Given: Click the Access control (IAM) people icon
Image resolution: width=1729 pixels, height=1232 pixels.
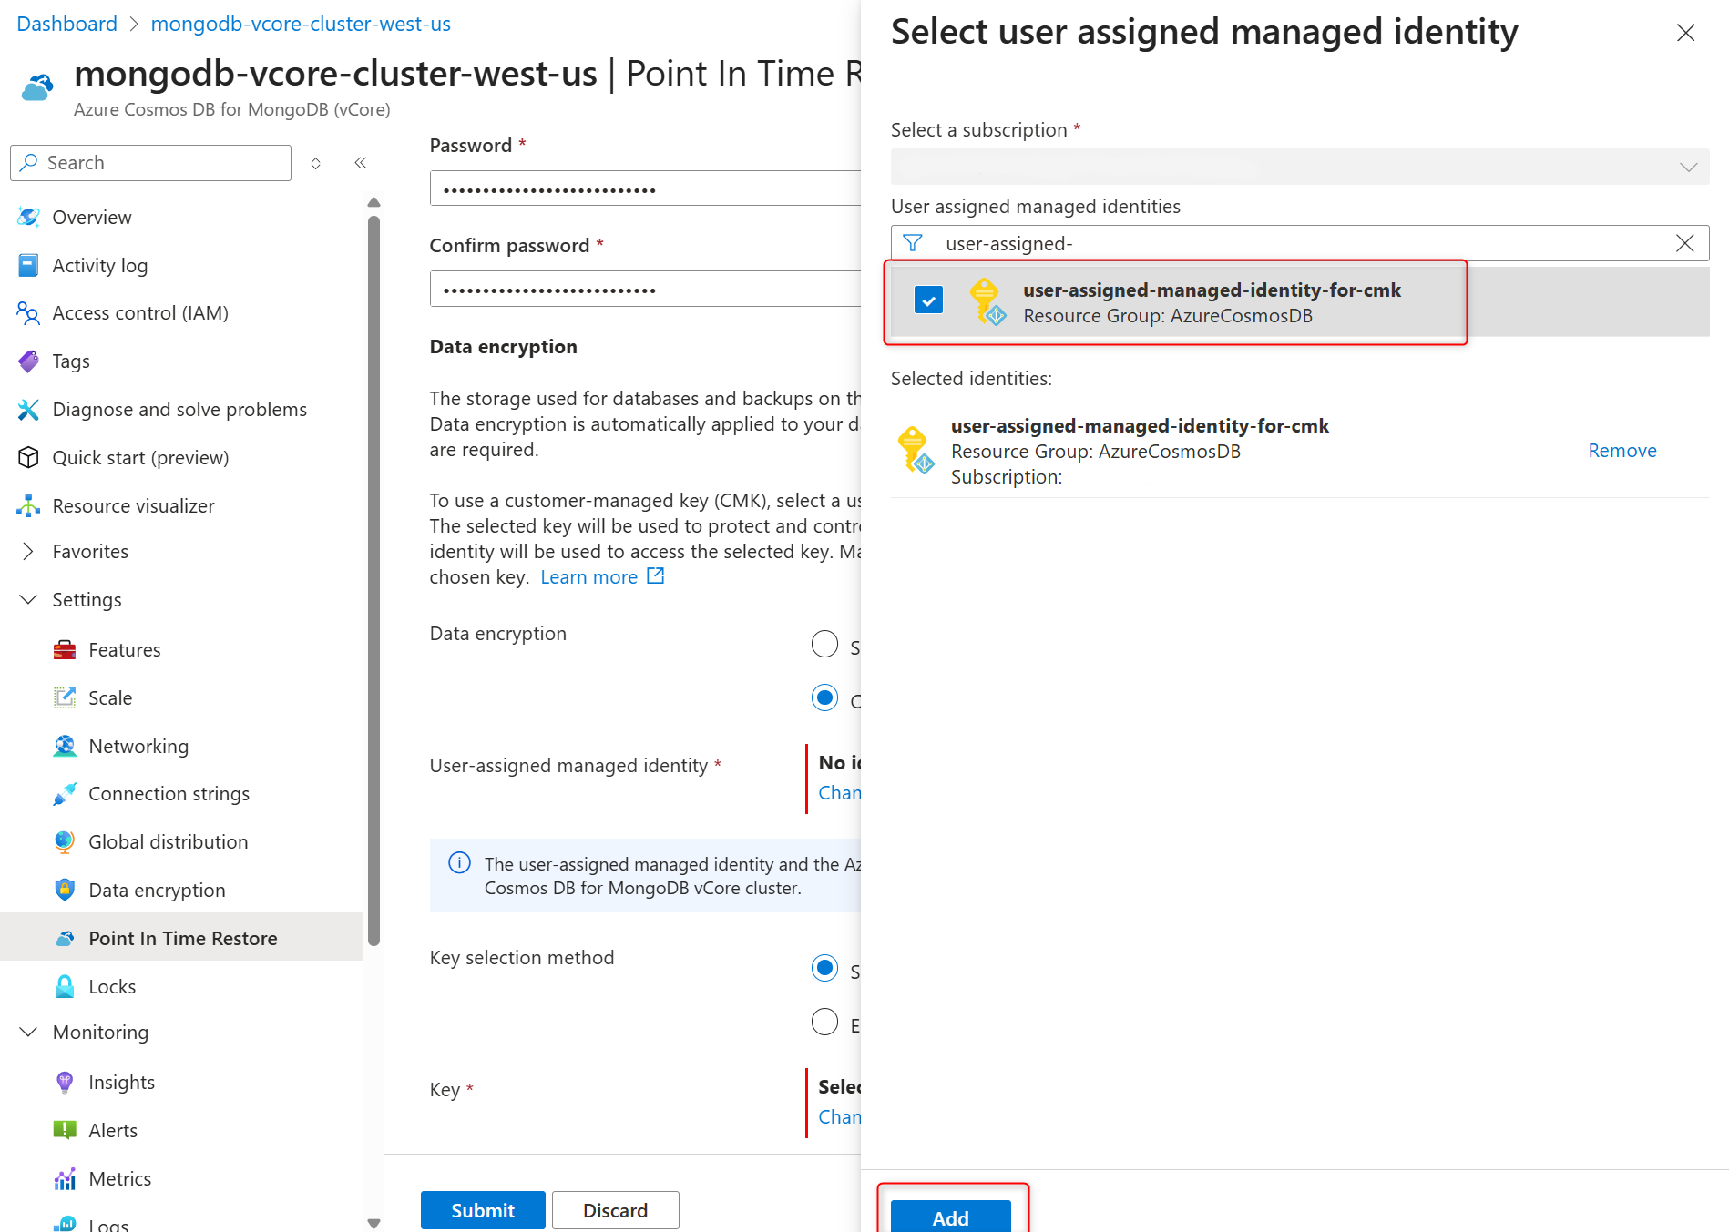Looking at the screenshot, I should click(x=28, y=313).
